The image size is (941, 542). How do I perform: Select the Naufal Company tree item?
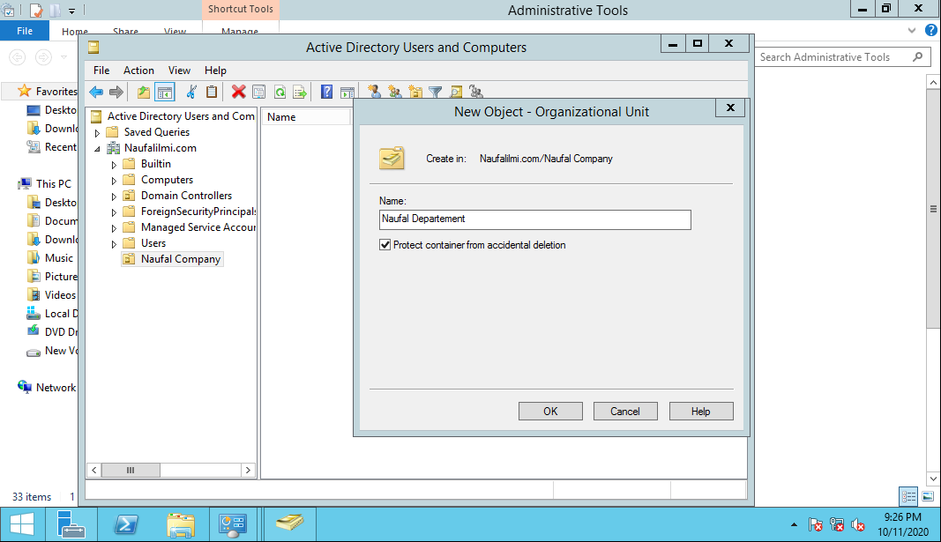(181, 259)
